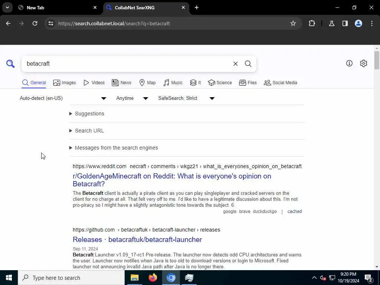Open Firefox from the taskbar

(153, 278)
